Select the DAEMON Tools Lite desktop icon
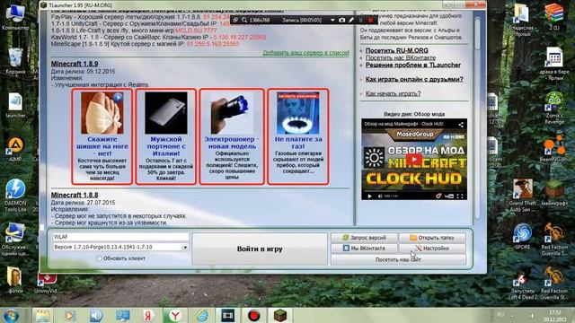Screen dimensions: 575x323 pyautogui.click(x=15, y=196)
